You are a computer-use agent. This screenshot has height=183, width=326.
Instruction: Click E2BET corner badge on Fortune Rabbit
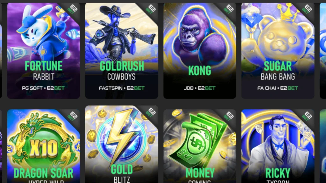72,9
